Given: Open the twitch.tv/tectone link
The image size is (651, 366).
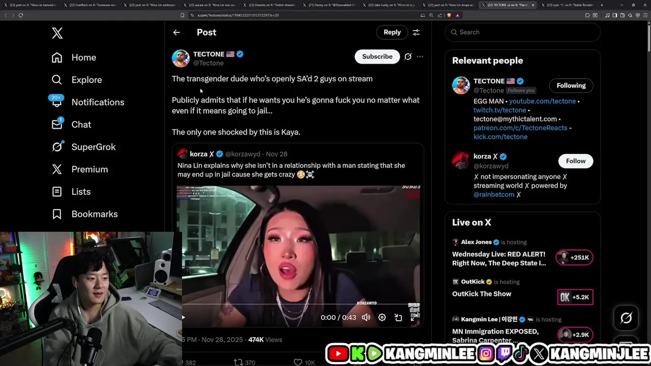Looking at the screenshot, I should tap(500, 110).
